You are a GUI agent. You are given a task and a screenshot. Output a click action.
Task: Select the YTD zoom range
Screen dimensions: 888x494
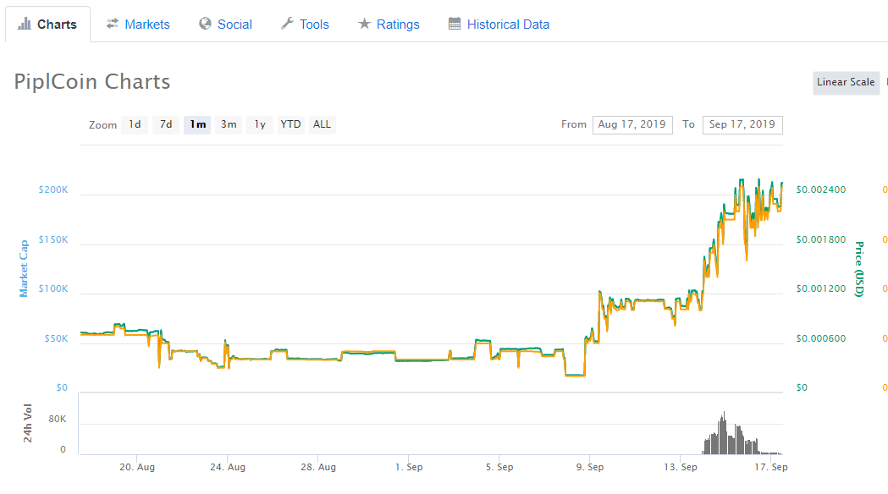pos(290,124)
